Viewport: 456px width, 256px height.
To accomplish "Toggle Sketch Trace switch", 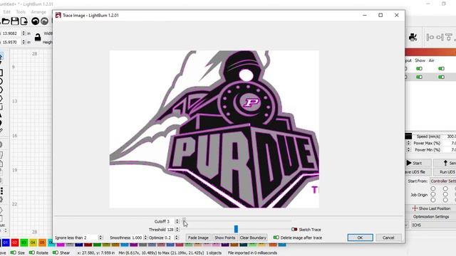I will pos(294,229).
